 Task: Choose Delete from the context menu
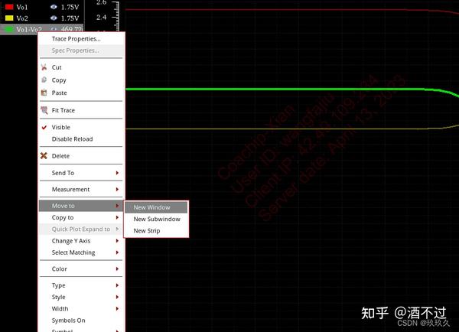81,156
